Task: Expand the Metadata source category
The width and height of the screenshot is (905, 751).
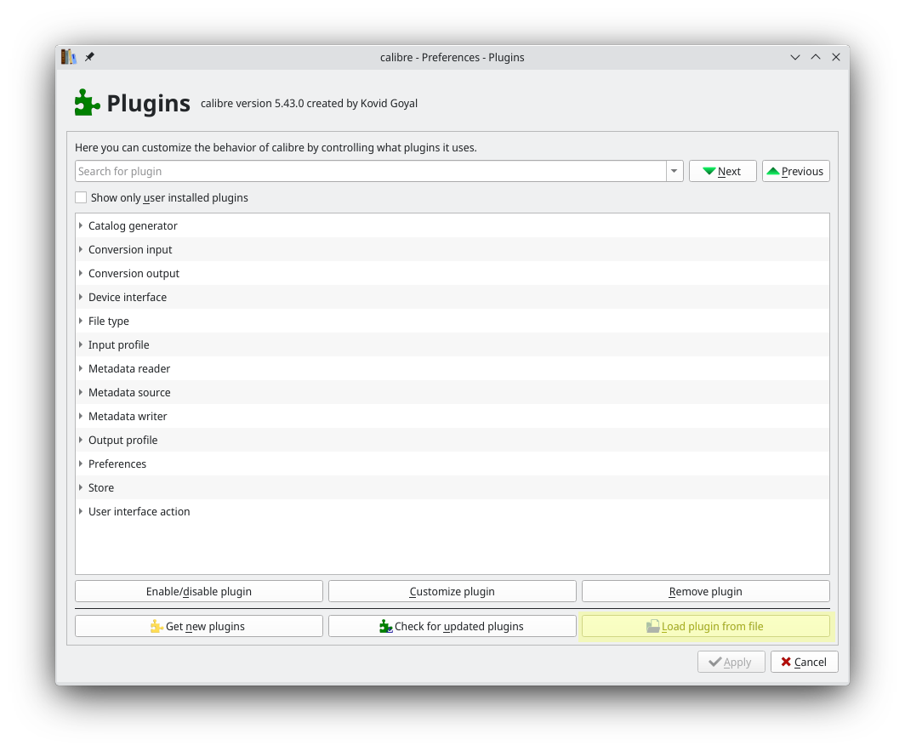Action: 81,392
